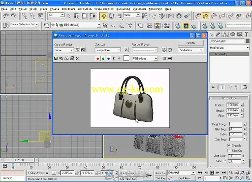Click the Zoom magnifier viewport control
This screenshot has width=252, height=182.
coord(231,172)
